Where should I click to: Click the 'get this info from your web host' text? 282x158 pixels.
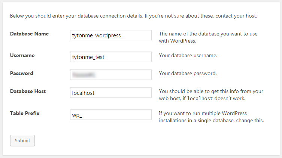[x=211, y=91]
